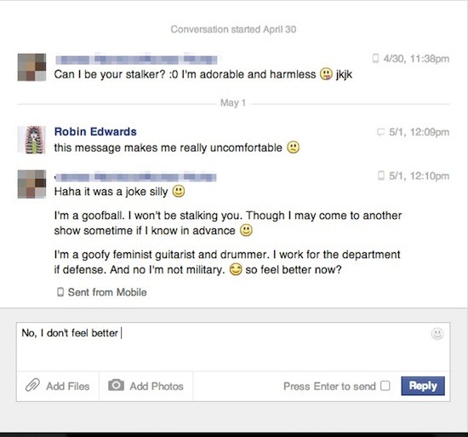The width and height of the screenshot is (468, 437).
Task: Click the smiley emoji after joke silly
Action: (179, 191)
